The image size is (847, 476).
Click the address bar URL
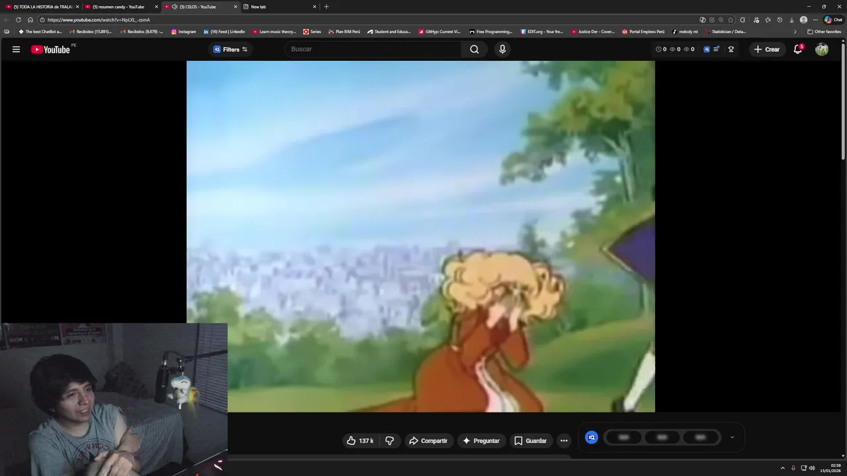(99, 20)
